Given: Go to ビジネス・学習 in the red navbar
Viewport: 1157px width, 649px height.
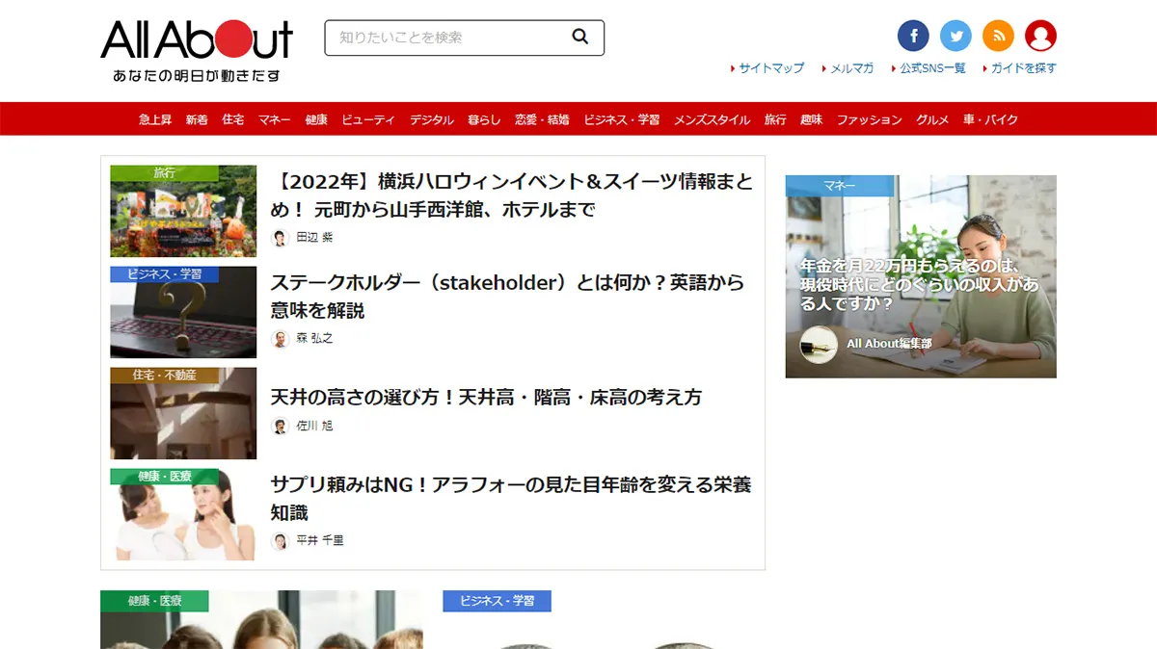Looking at the screenshot, I should [x=622, y=119].
